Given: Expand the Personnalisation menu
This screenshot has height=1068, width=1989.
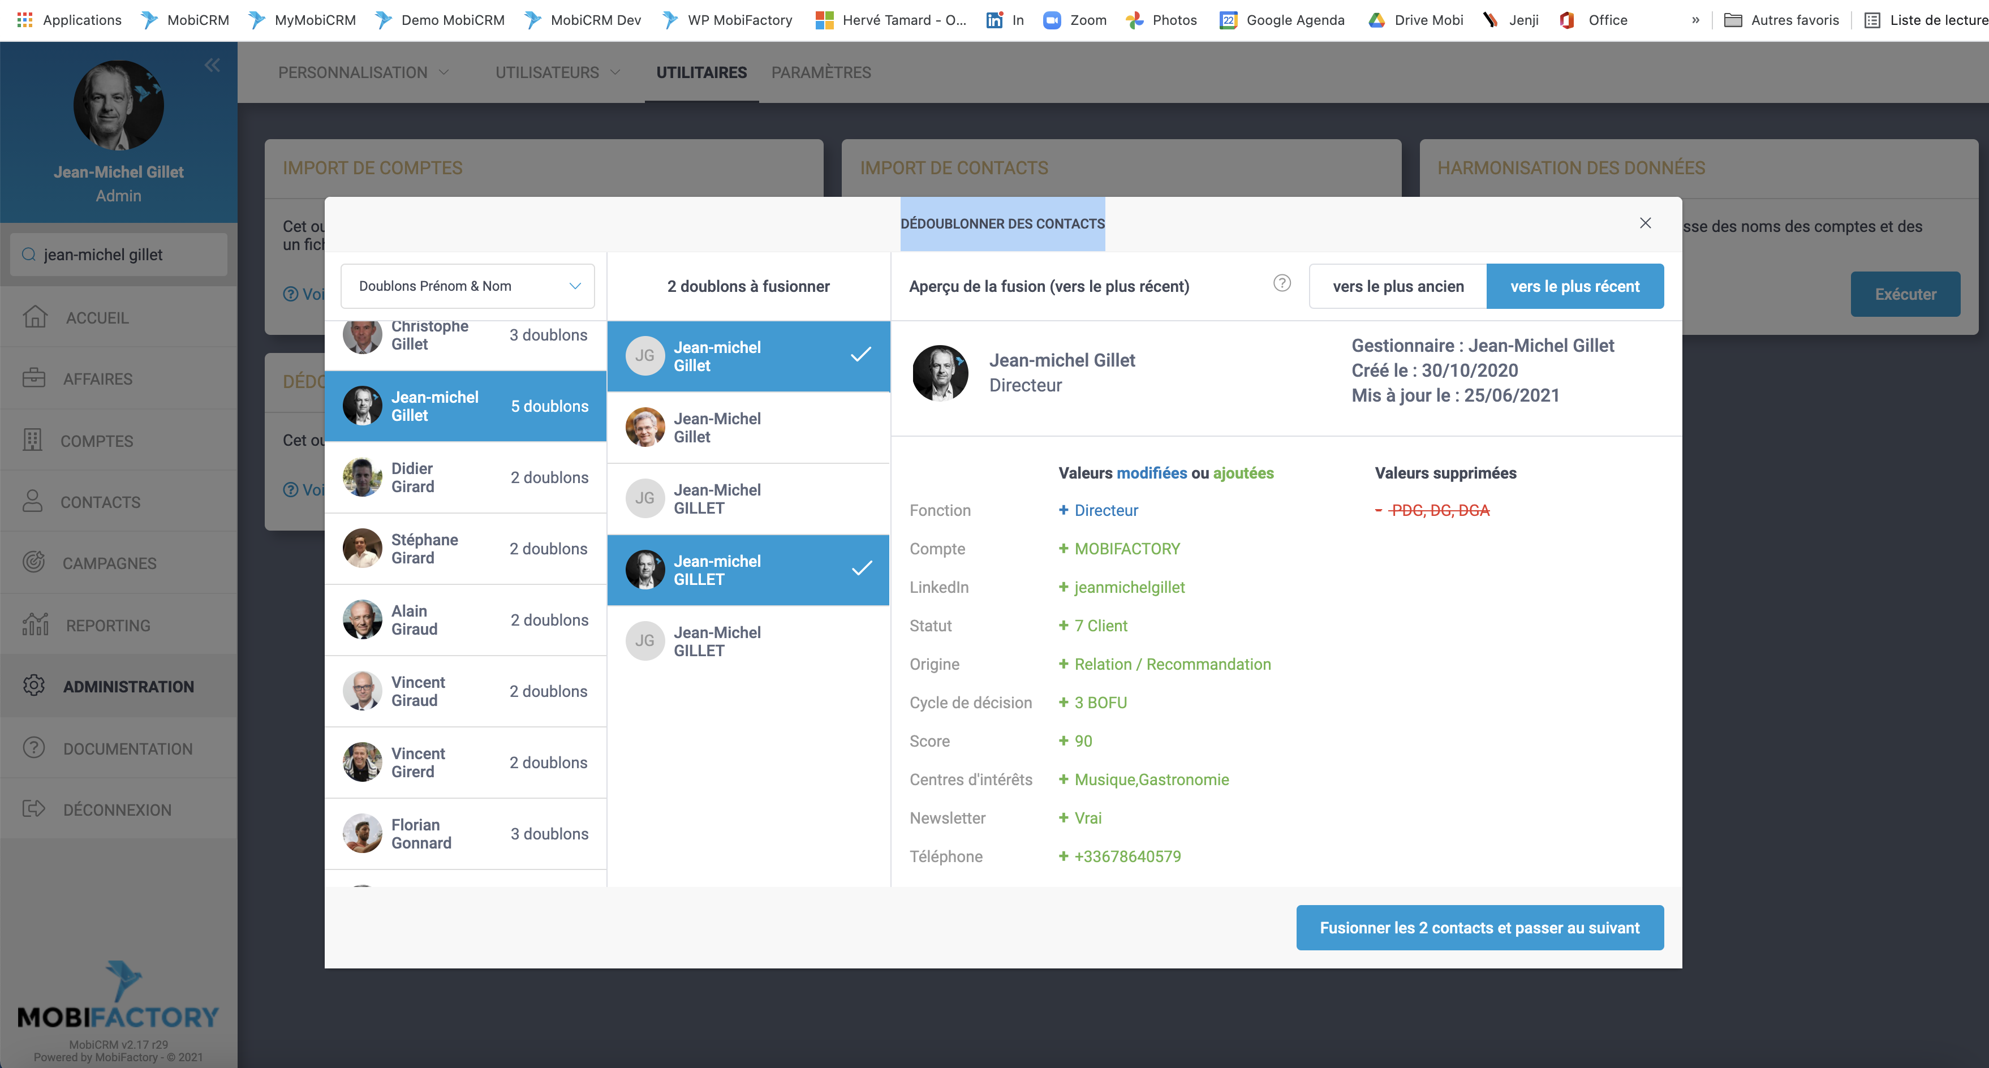Looking at the screenshot, I should (363, 72).
